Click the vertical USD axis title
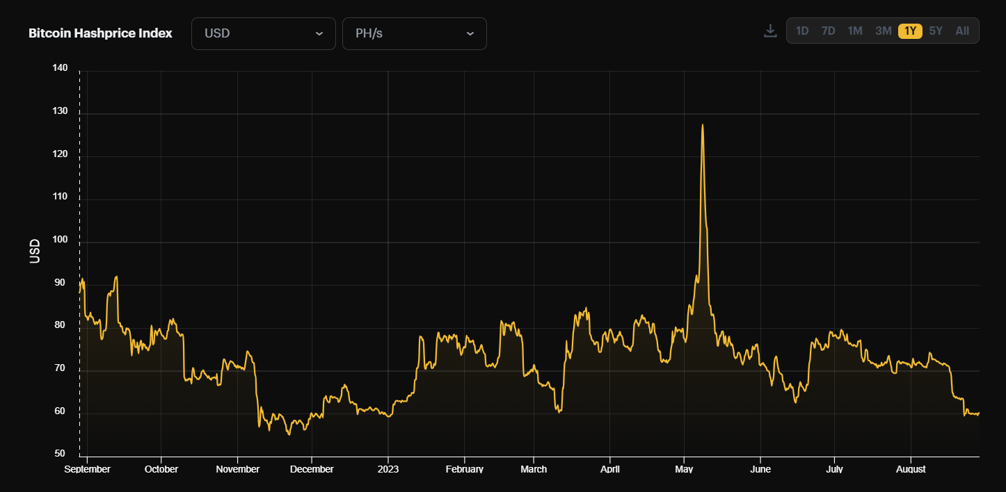The width and height of the screenshot is (1006, 492). 35,251
